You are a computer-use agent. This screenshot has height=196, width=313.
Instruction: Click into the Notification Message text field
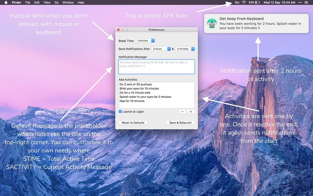point(156,66)
